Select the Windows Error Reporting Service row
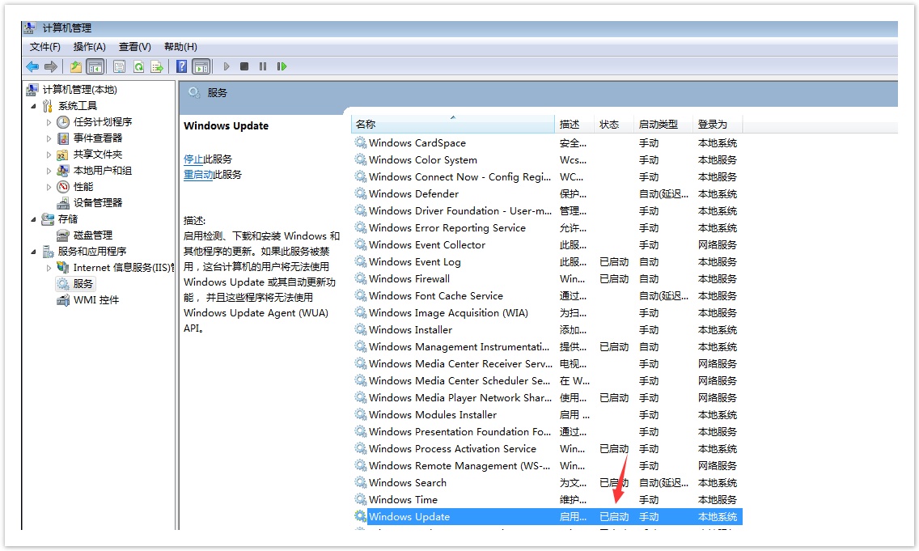The height and width of the screenshot is (551, 919). coord(547,227)
